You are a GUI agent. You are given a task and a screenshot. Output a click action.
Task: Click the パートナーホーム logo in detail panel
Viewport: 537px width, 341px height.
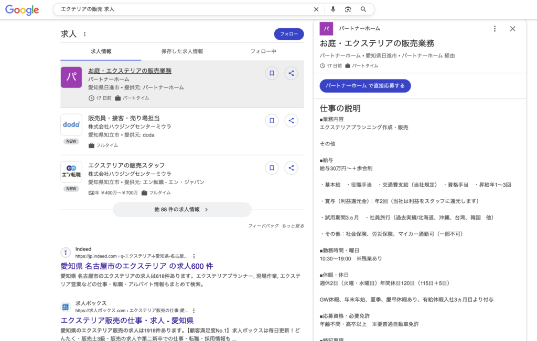click(326, 29)
